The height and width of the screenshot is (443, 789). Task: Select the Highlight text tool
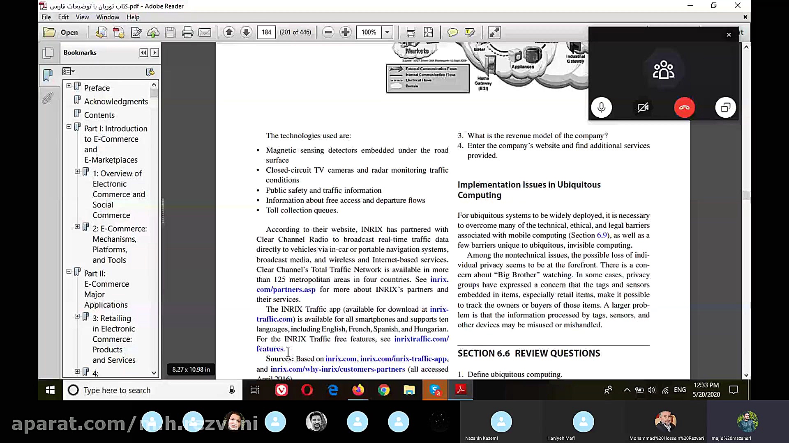point(470,32)
